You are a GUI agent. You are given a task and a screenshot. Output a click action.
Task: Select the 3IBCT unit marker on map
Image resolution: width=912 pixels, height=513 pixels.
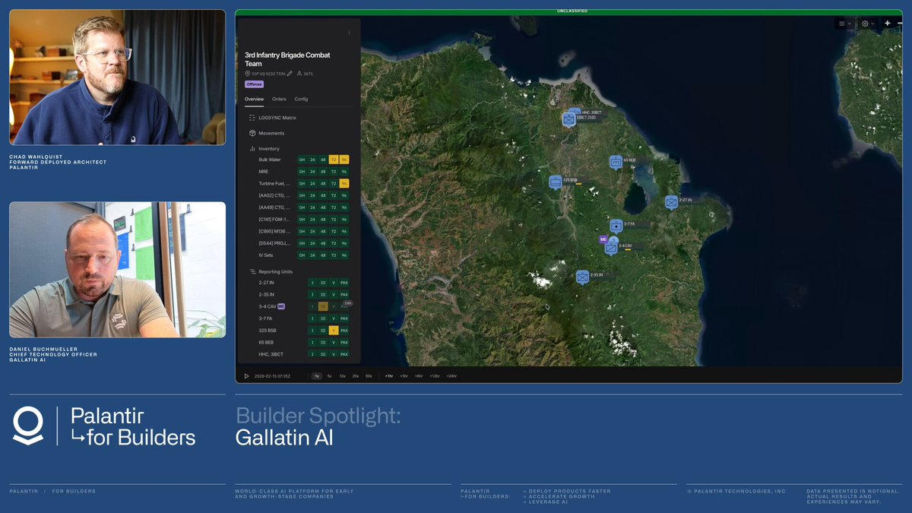569,119
